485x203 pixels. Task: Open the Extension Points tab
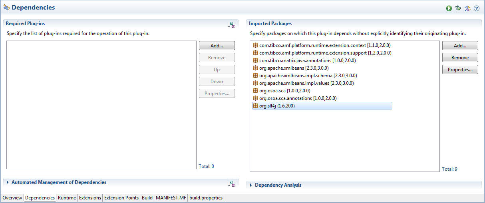[121, 198]
